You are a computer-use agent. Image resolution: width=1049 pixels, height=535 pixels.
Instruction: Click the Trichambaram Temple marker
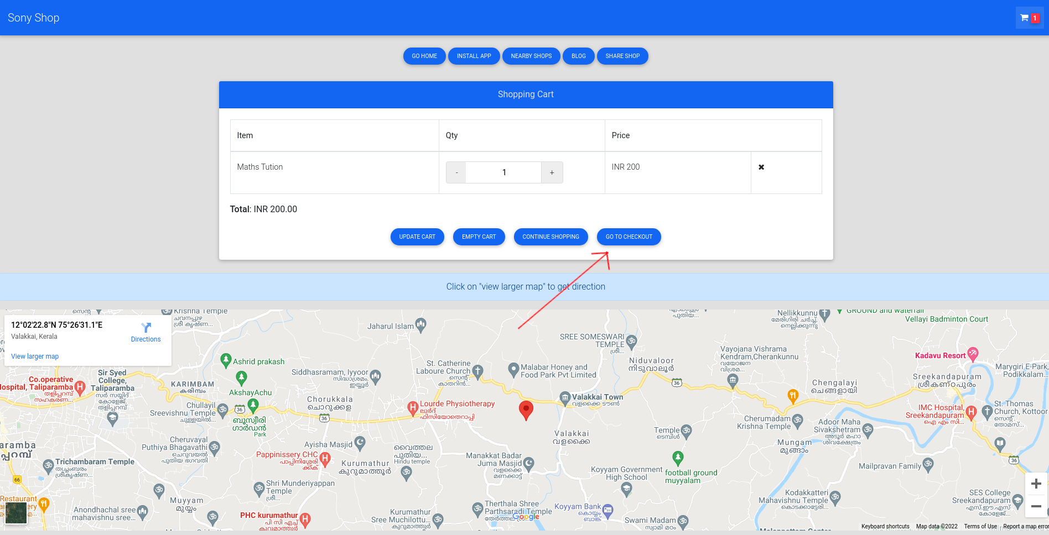[48, 465]
